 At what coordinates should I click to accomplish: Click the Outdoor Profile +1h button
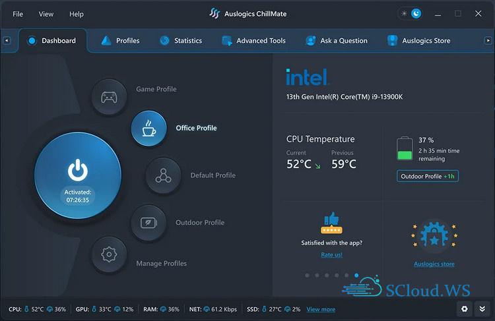click(x=428, y=176)
